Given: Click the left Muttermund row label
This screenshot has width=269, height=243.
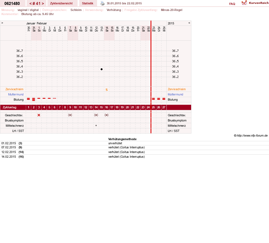Looking at the screenshot, I should pyautogui.click(x=16, y=94).
